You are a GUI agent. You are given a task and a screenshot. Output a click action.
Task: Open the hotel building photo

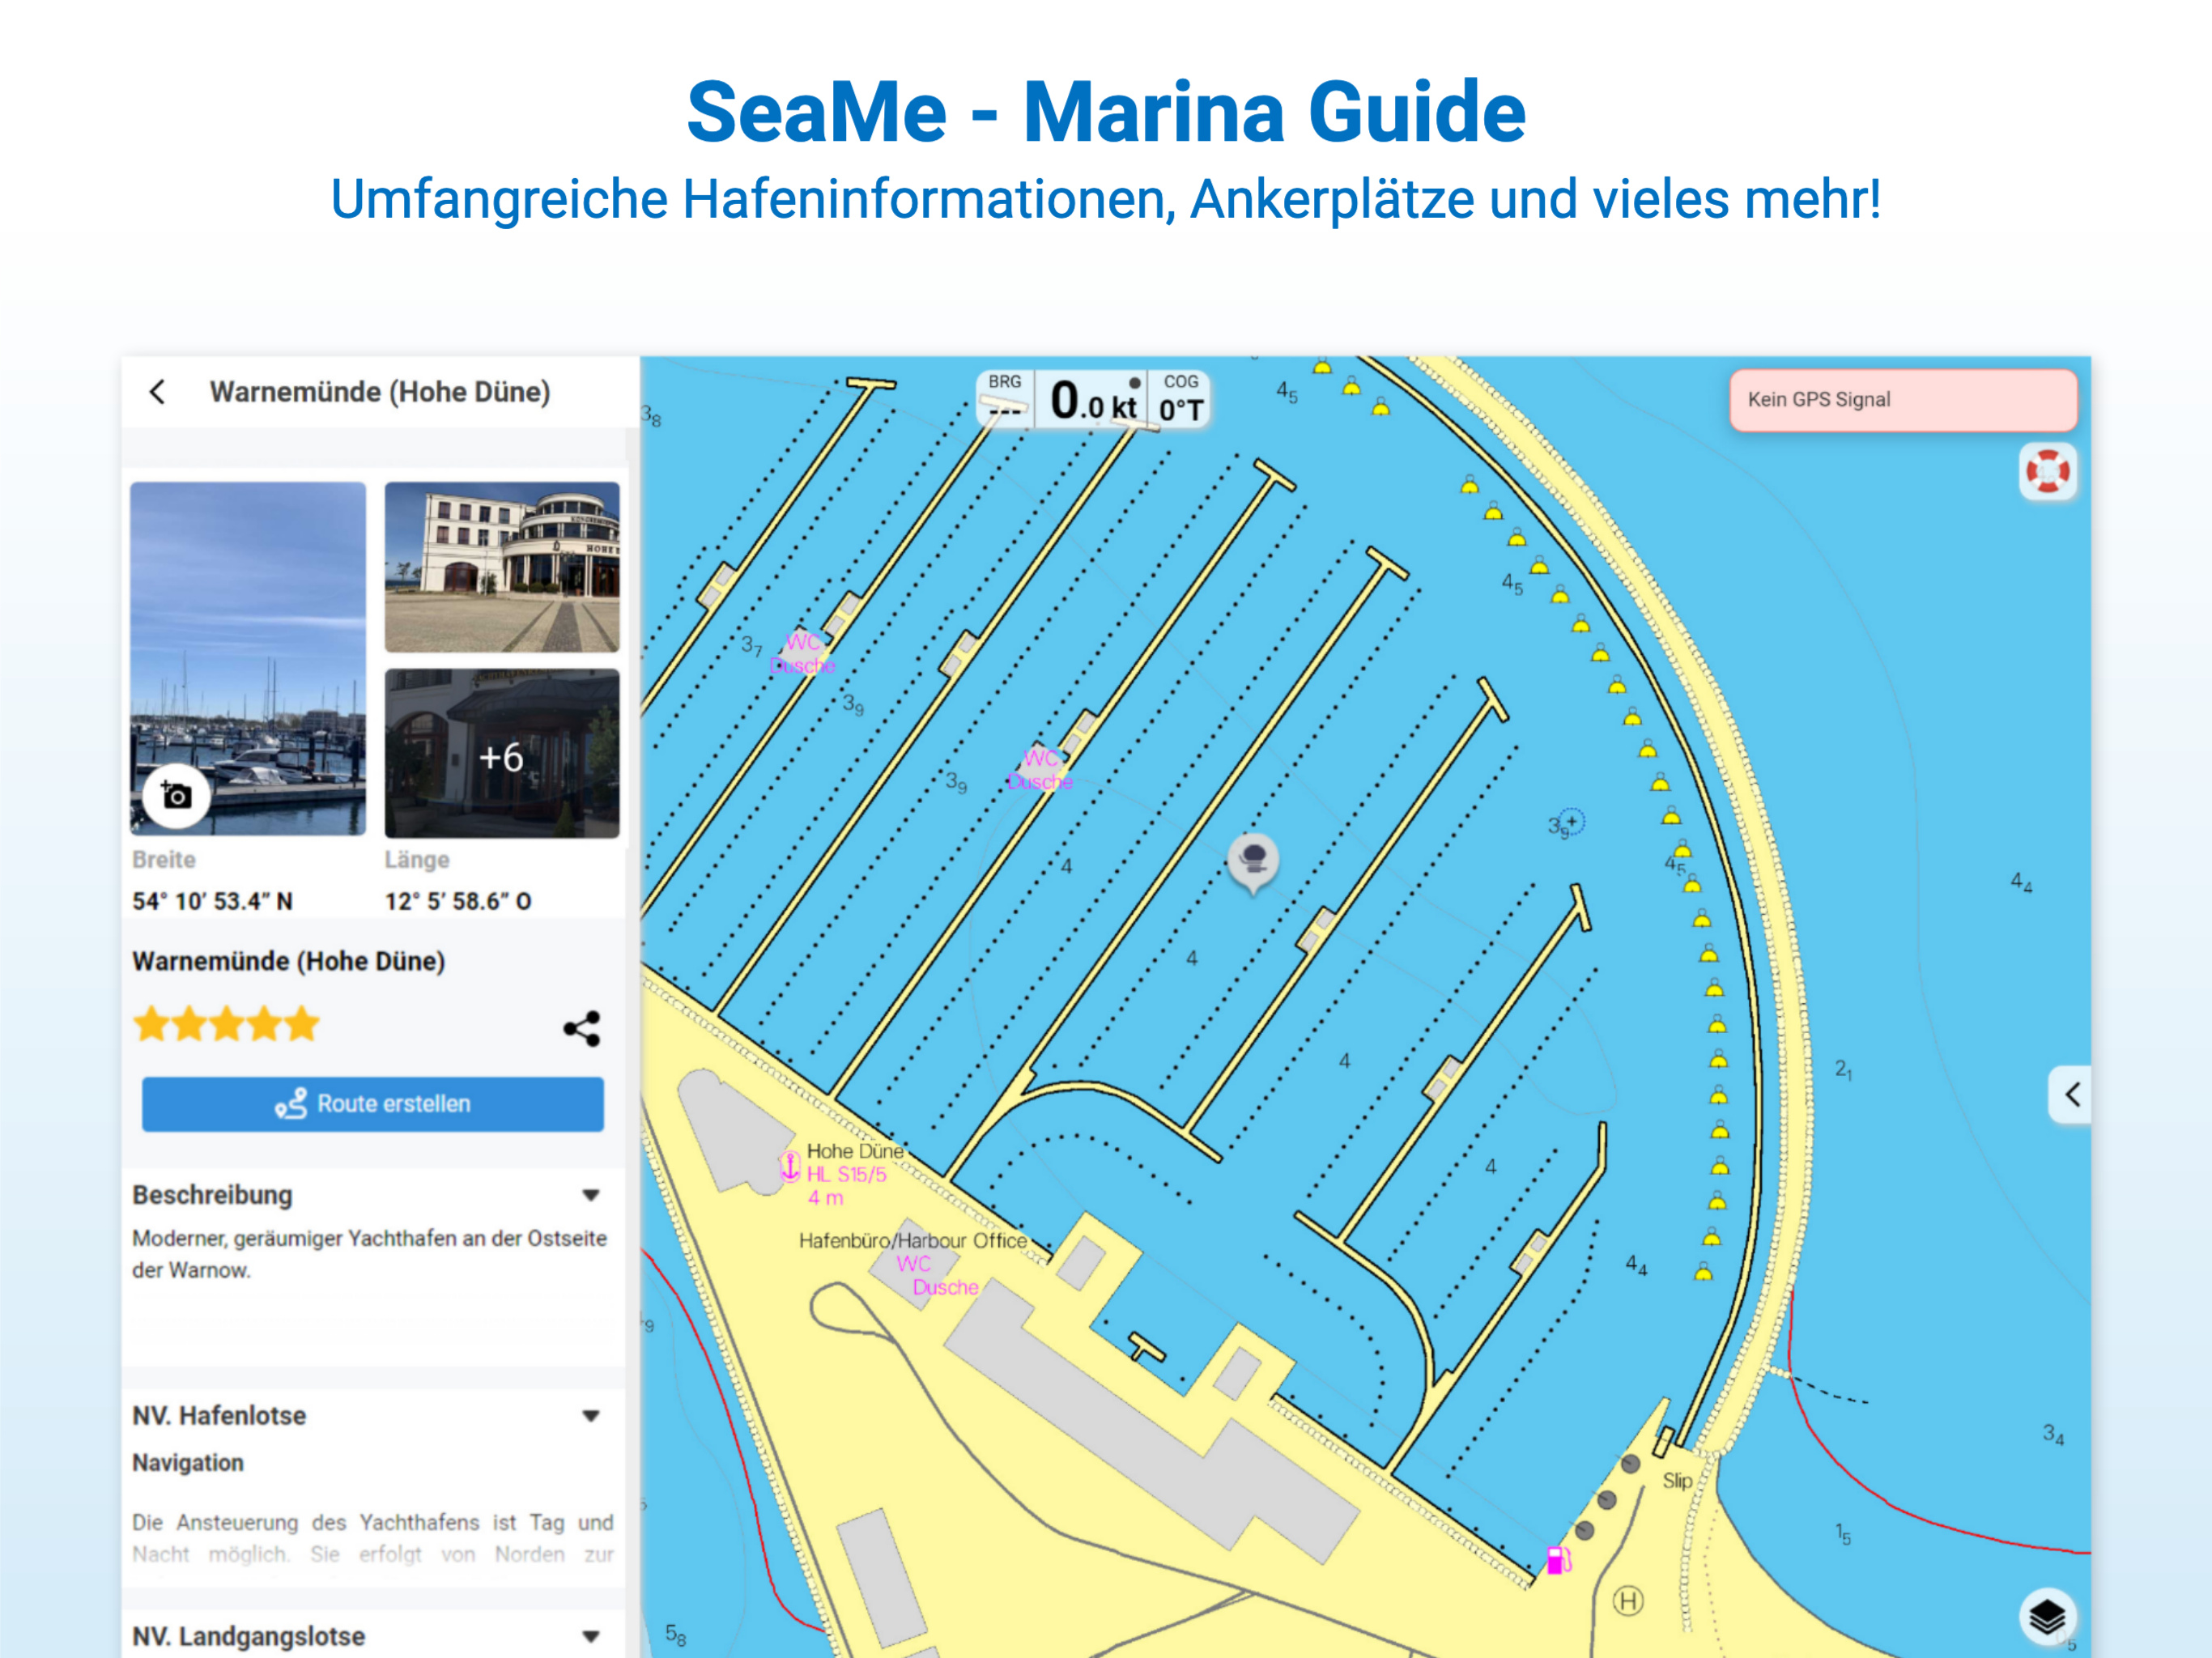coord(502,567)
